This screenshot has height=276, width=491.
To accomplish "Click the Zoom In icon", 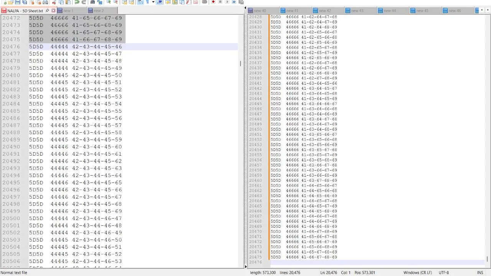I will click(109, 2).
